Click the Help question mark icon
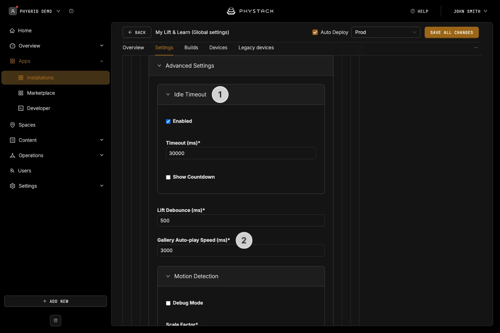 coord(413,11)
